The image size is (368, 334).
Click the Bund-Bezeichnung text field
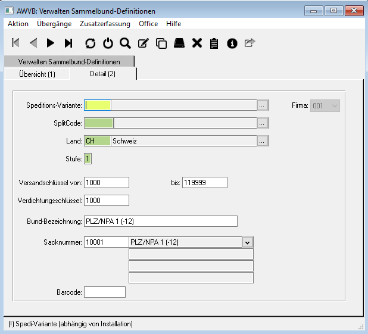click(161, 221)
